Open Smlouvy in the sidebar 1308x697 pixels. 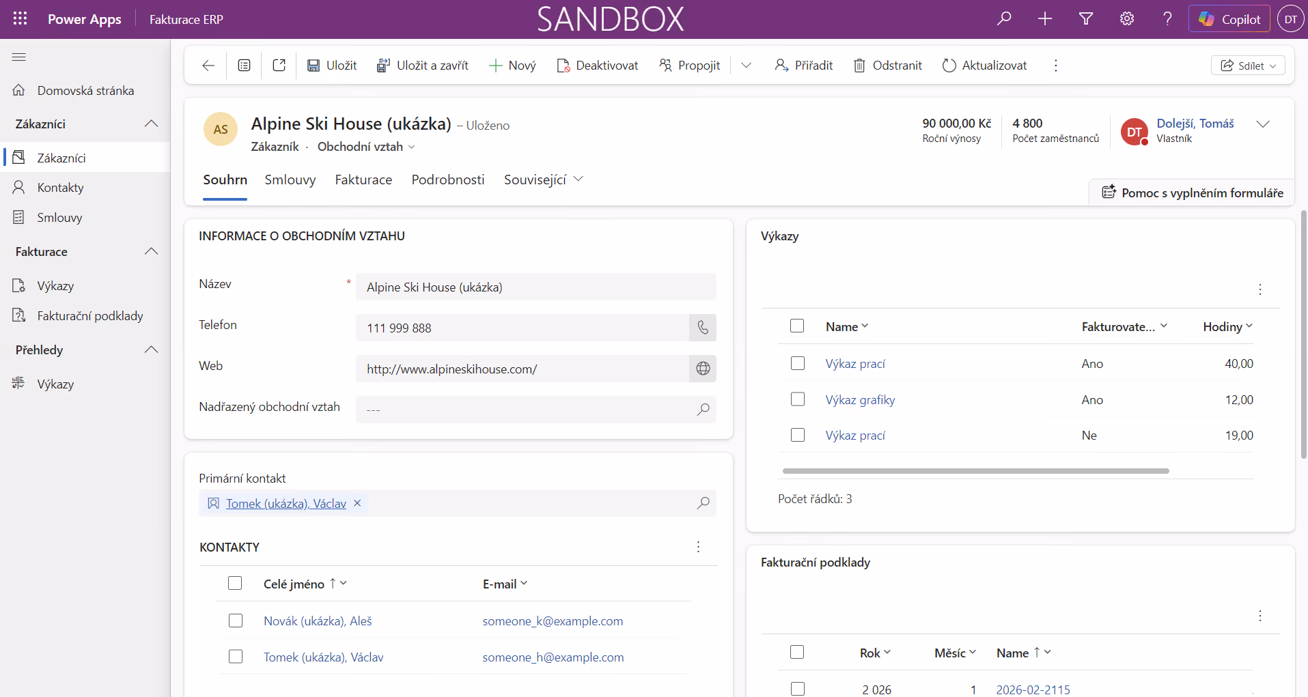click(85, 218)
